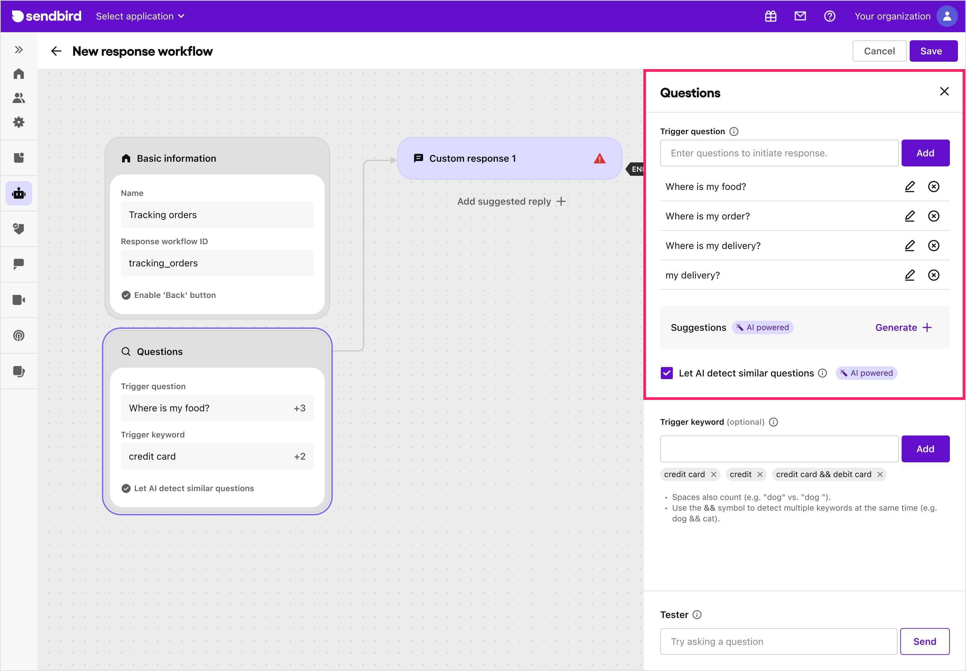This screenshot has width=966, height=671.
Task: Remove the 'Where is my delivery?' question
Action: 933,246
